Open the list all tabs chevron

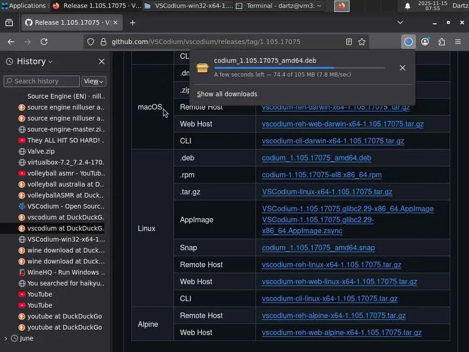(400, 22)
